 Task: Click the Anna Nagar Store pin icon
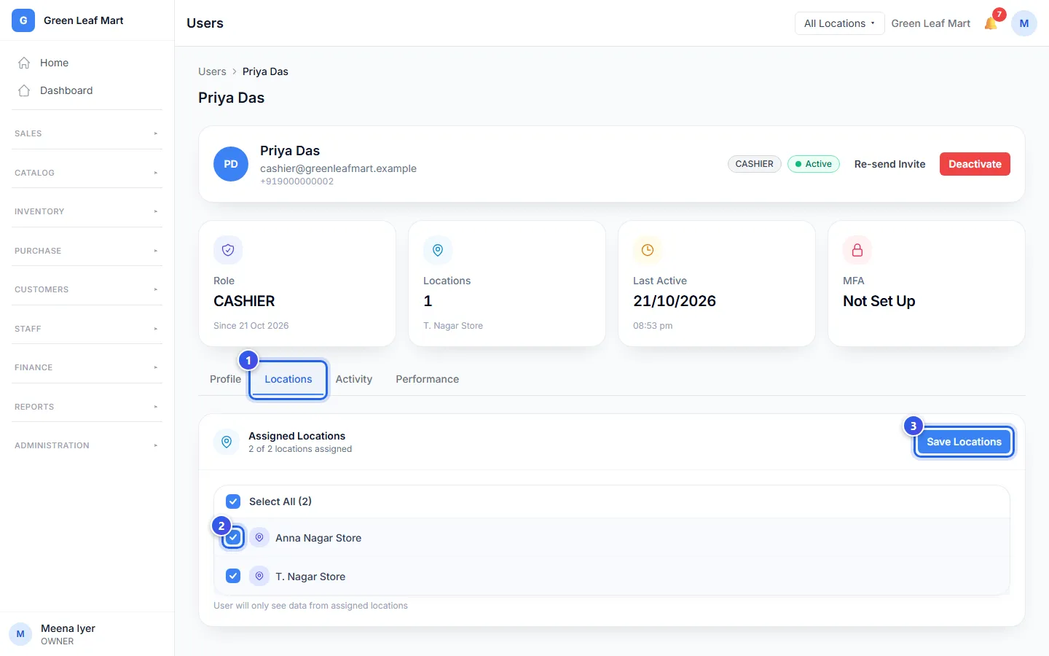click(259, 538)
